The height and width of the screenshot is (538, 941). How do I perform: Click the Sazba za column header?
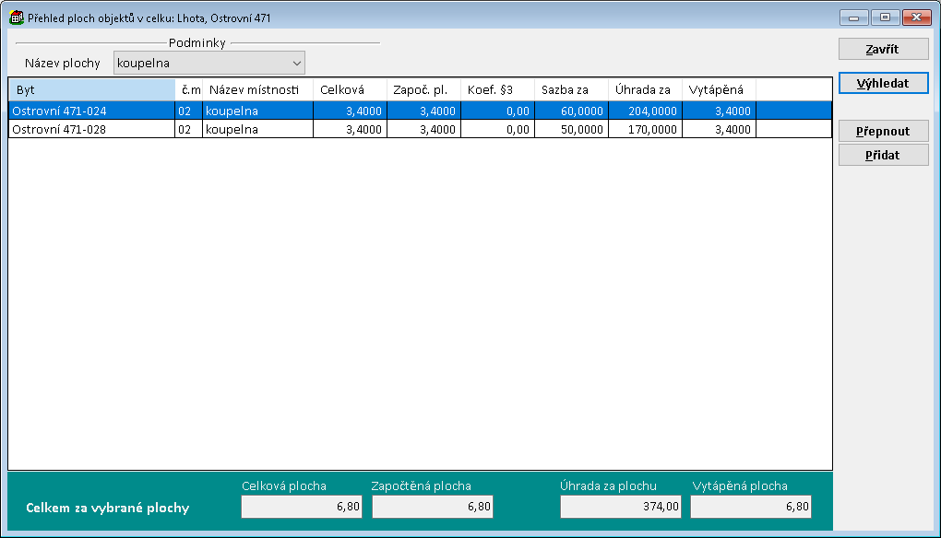[x=571, y=89]
